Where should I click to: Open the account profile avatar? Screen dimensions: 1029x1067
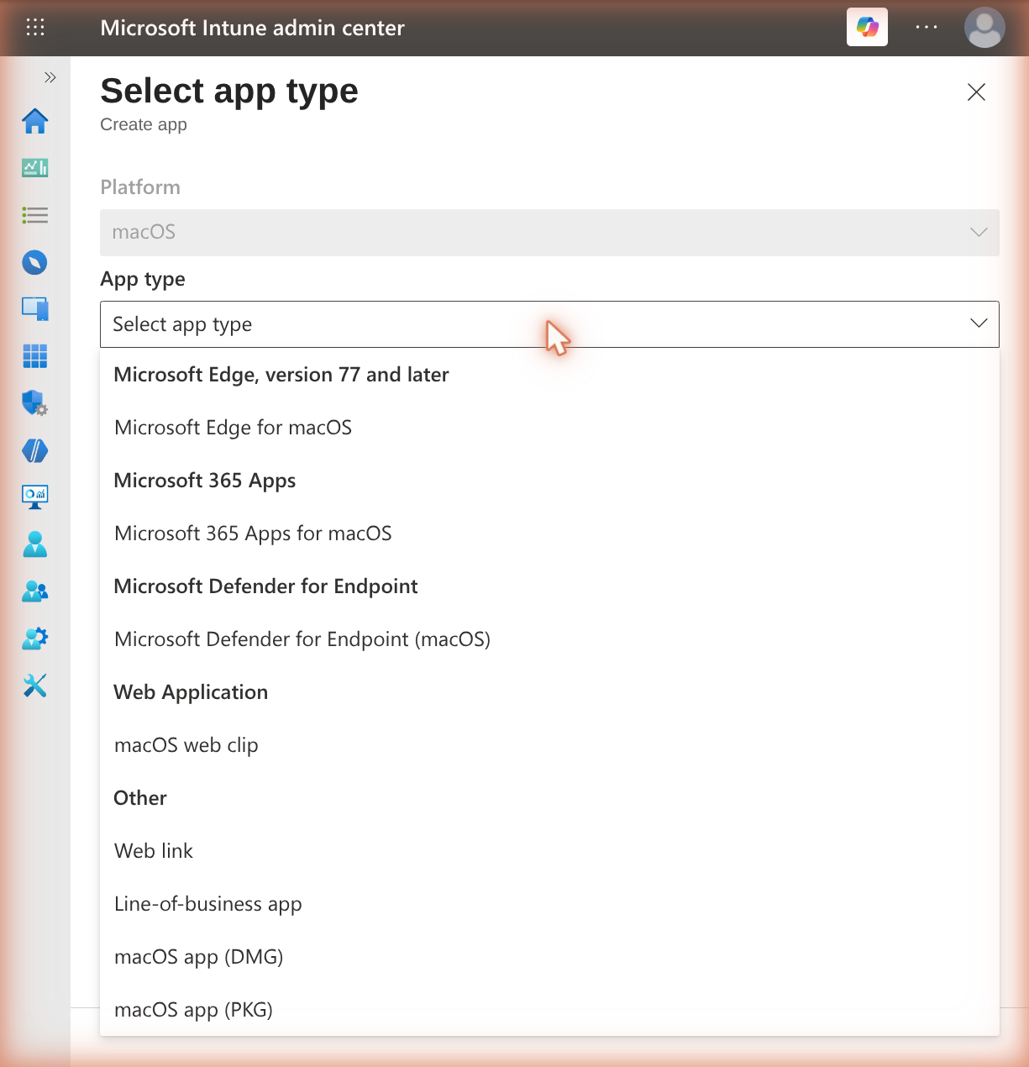coord(984,28)
